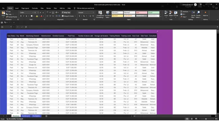
Task: Click the AutoSum sigma icon
Action: point(181,11)
